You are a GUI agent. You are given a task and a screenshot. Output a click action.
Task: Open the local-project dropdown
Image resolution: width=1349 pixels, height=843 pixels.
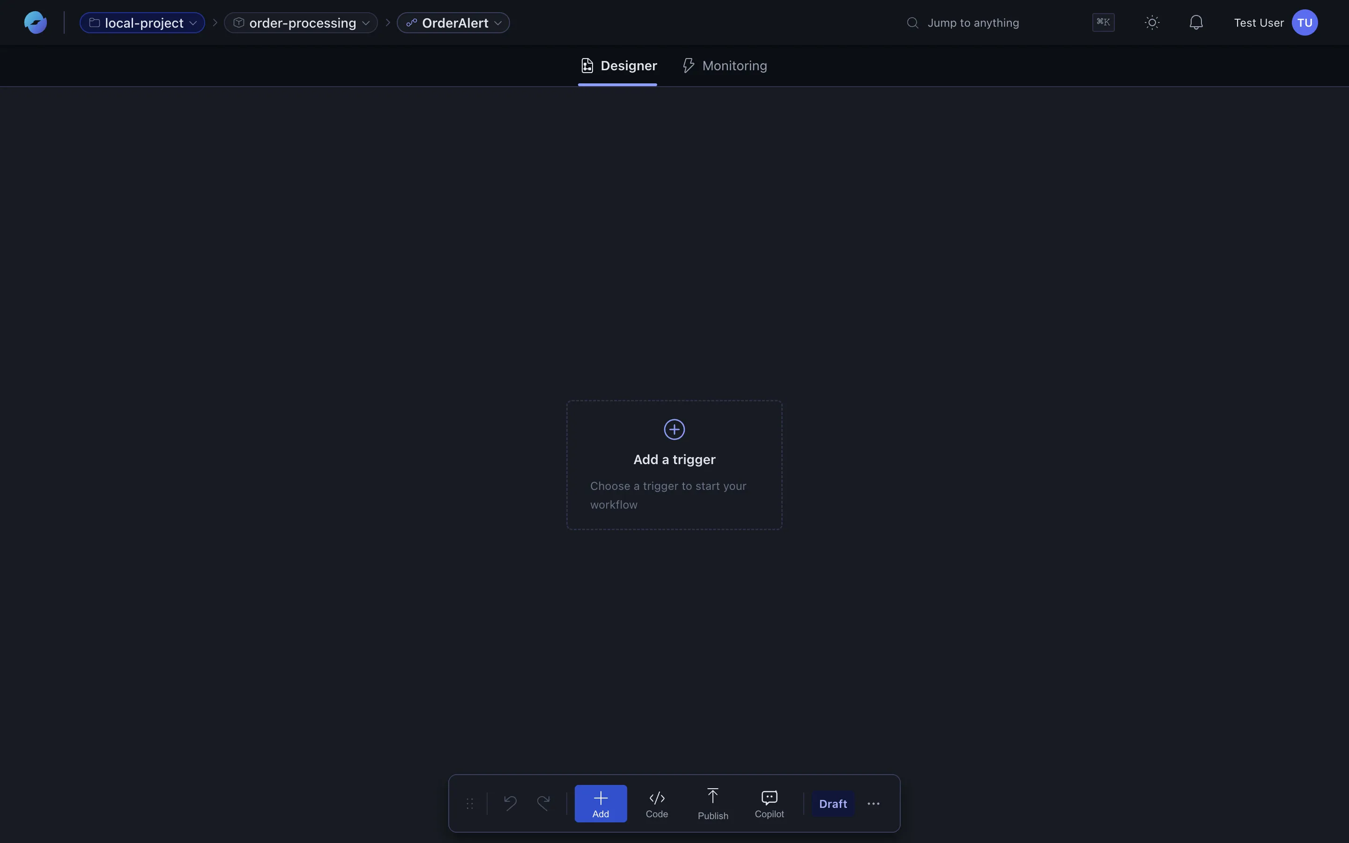click(x=142, y=23)
